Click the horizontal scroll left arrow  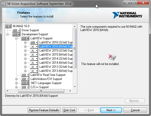(7, 91)
